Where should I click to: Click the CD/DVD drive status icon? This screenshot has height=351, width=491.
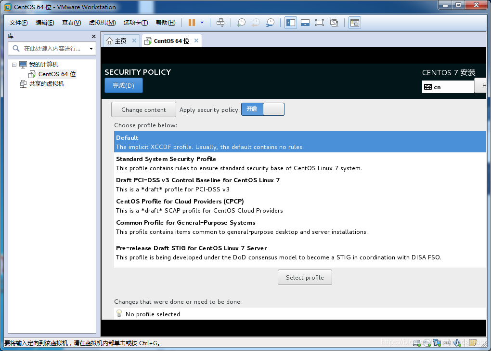click(x=427, y=342)
